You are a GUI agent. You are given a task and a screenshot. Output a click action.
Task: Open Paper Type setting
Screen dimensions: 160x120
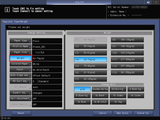[20, 41]
